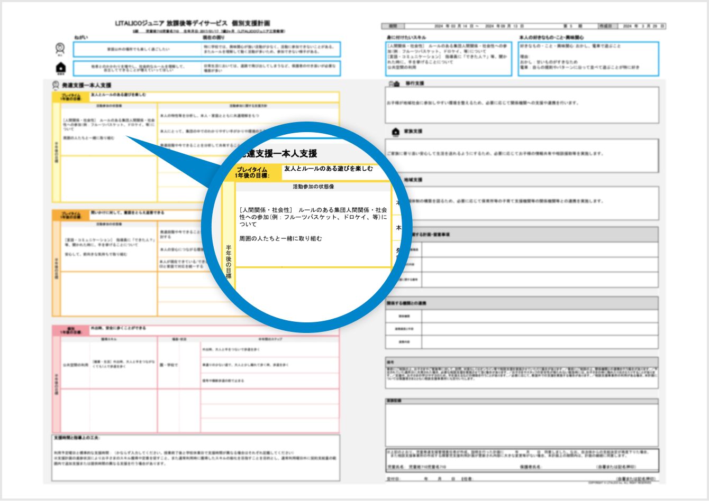Click the document title LITALICOジュニア 放課後等デイサービス 個別支援計画
The width and height of the screenshot is (709, 501).
point(193,23)
